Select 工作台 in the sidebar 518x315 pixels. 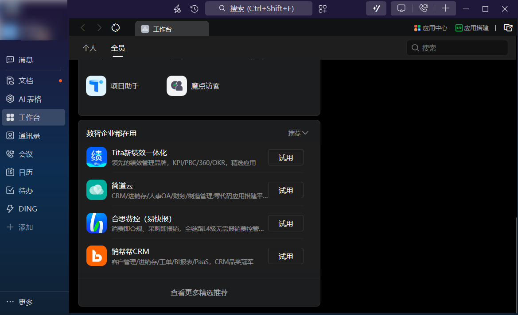click(33, 117)
